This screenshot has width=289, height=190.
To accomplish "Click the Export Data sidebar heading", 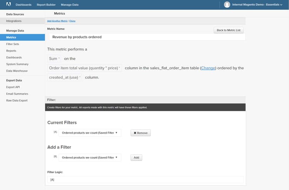I will pyautogui.click(x=14, y=80).
